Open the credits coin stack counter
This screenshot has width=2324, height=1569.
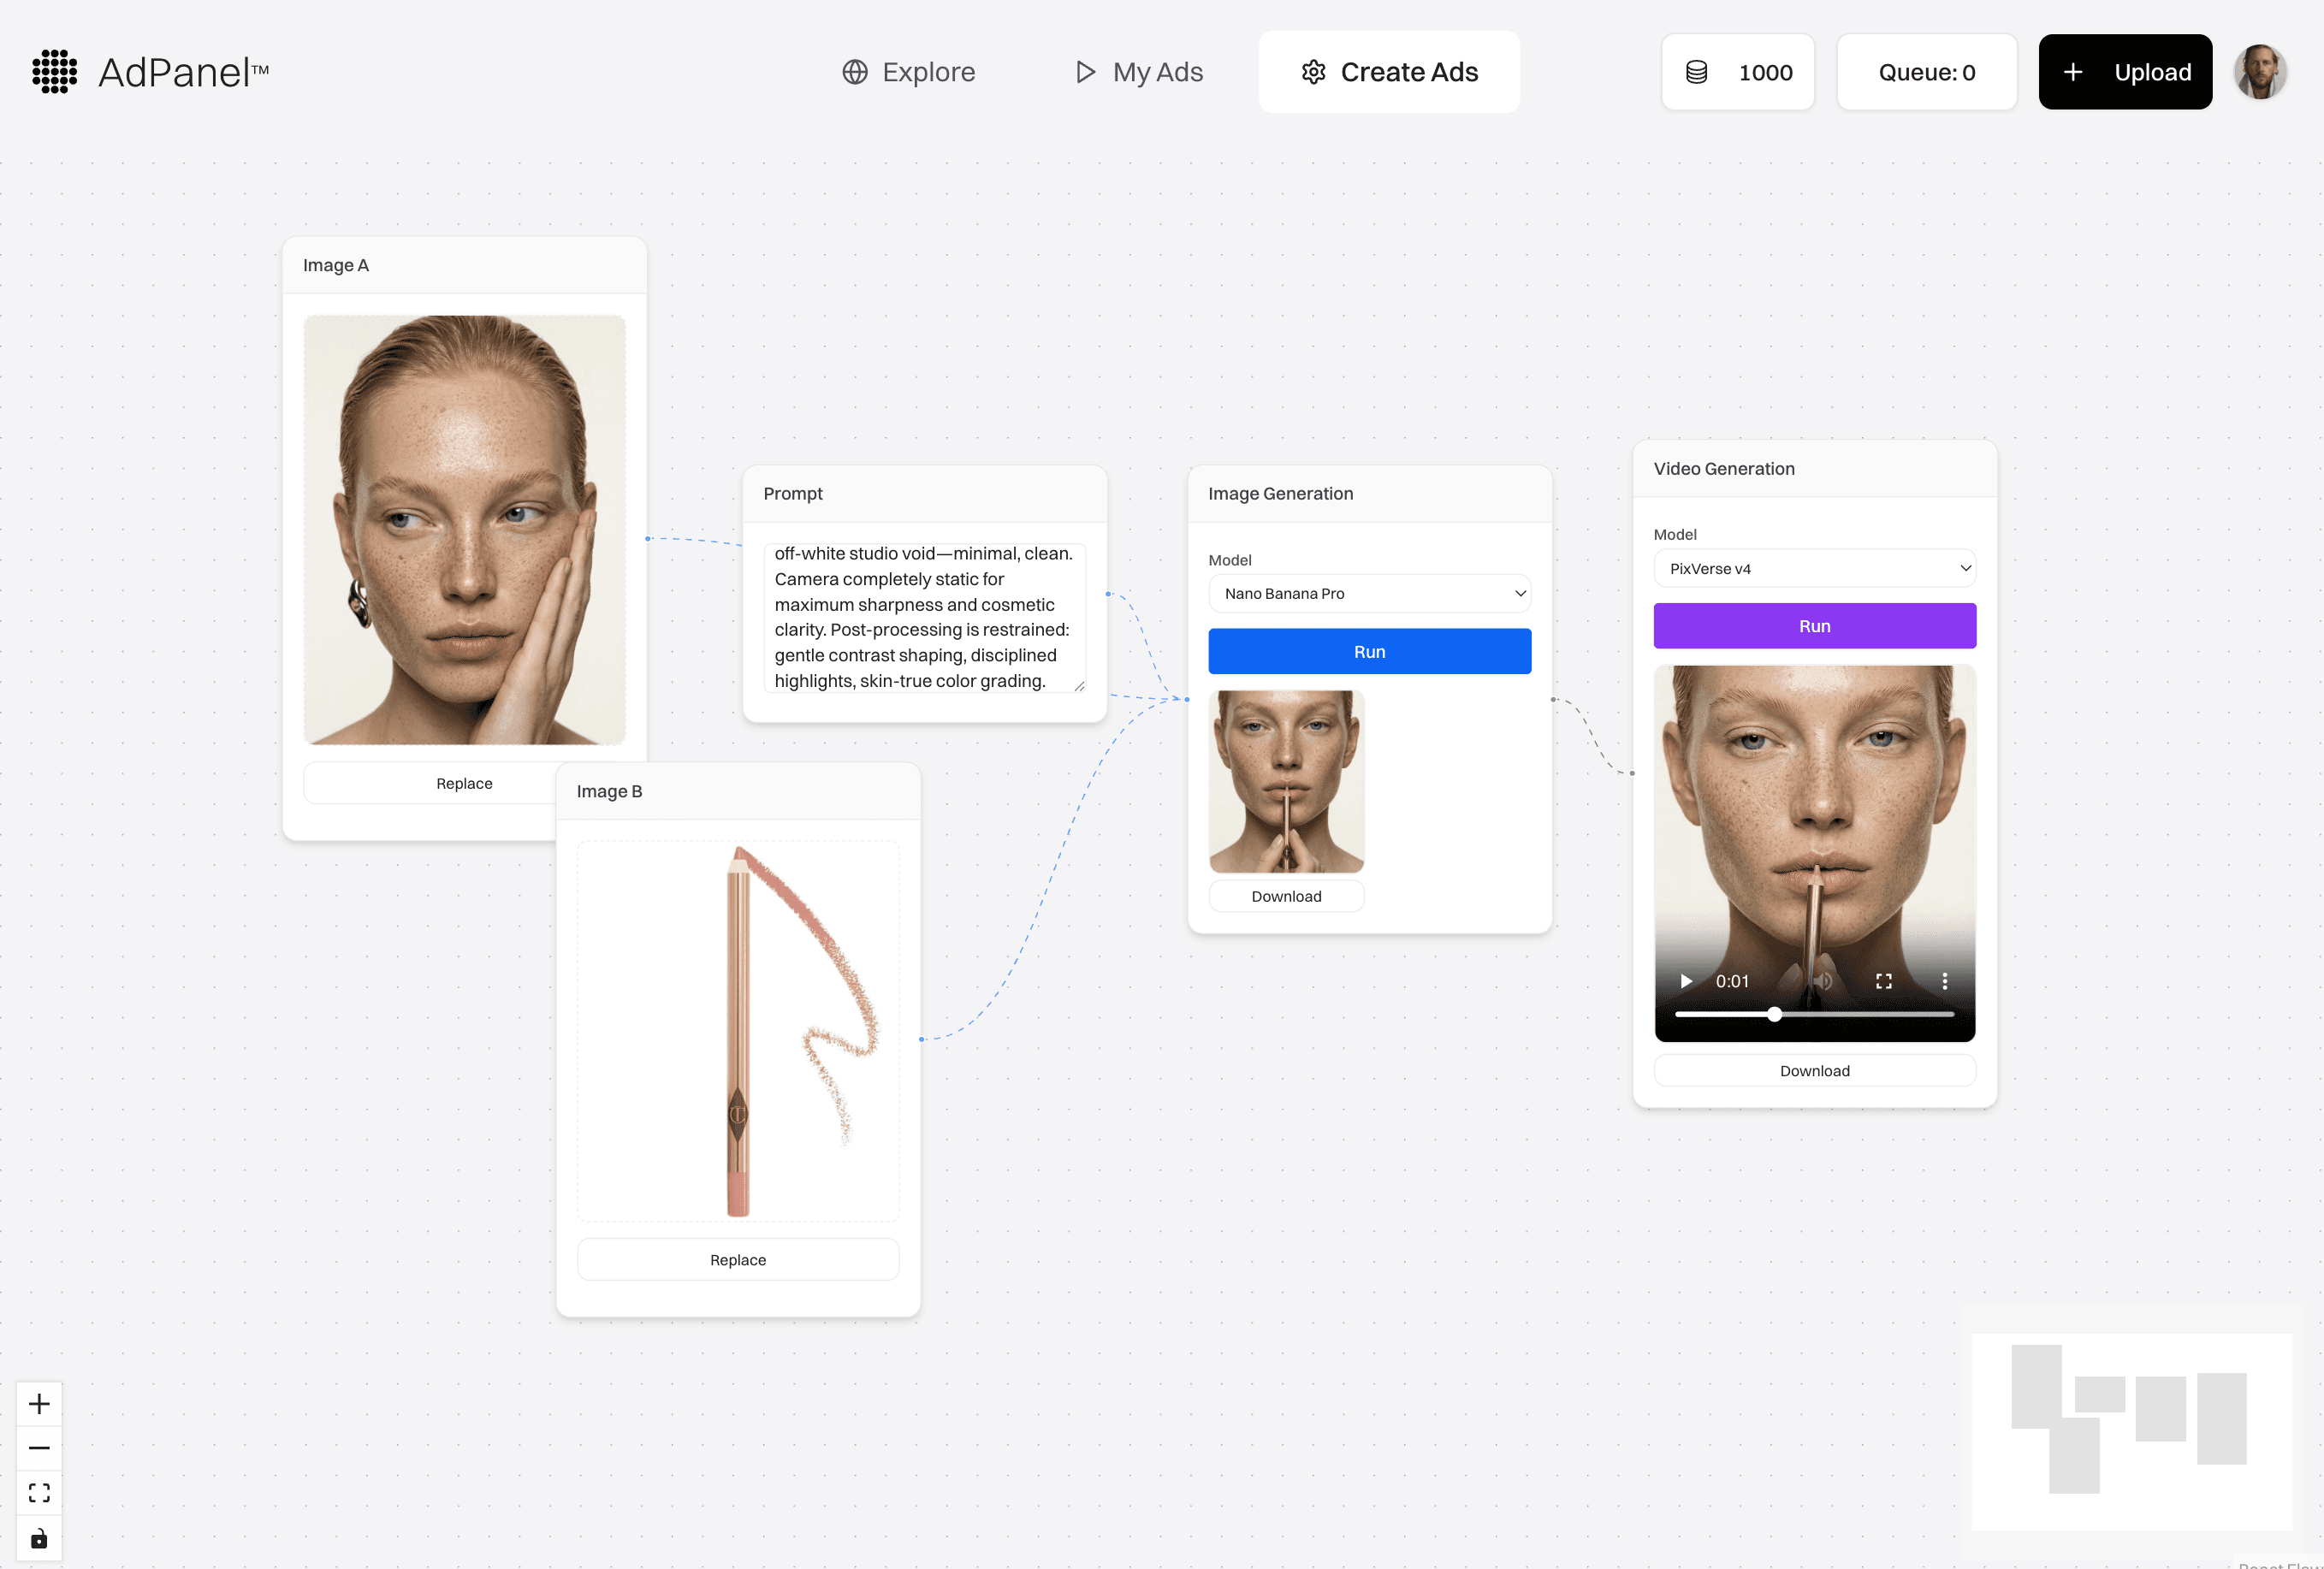click(1737, 72)
